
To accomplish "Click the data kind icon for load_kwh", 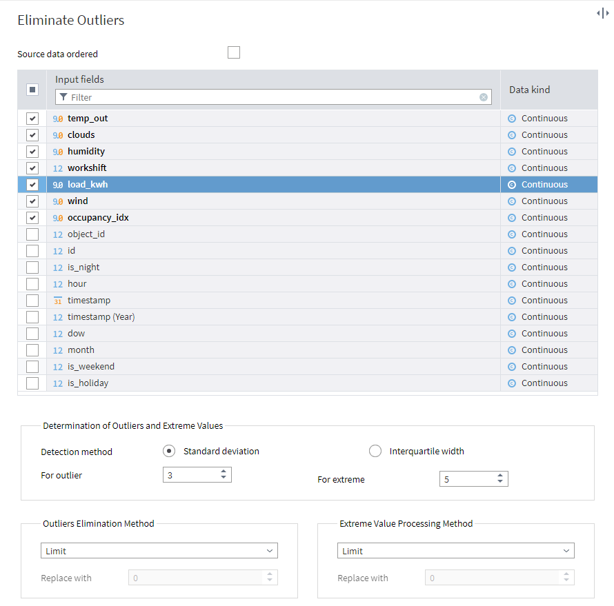I will click(512, 185).
